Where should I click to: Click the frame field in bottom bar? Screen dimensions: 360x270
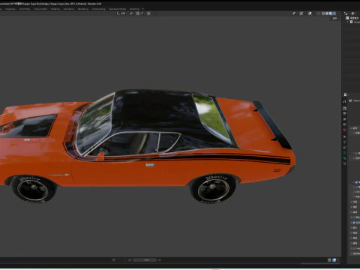(x=145, y=260)
